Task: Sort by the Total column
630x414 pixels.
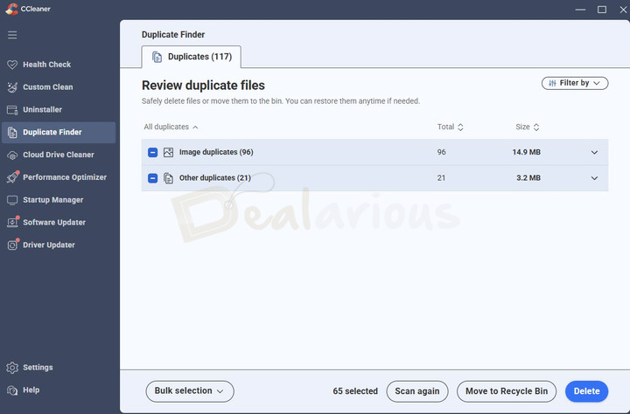Action: coord(450,128)
